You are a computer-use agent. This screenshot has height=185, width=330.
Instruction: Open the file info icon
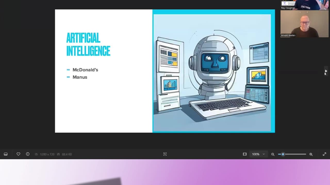[28, 154]
